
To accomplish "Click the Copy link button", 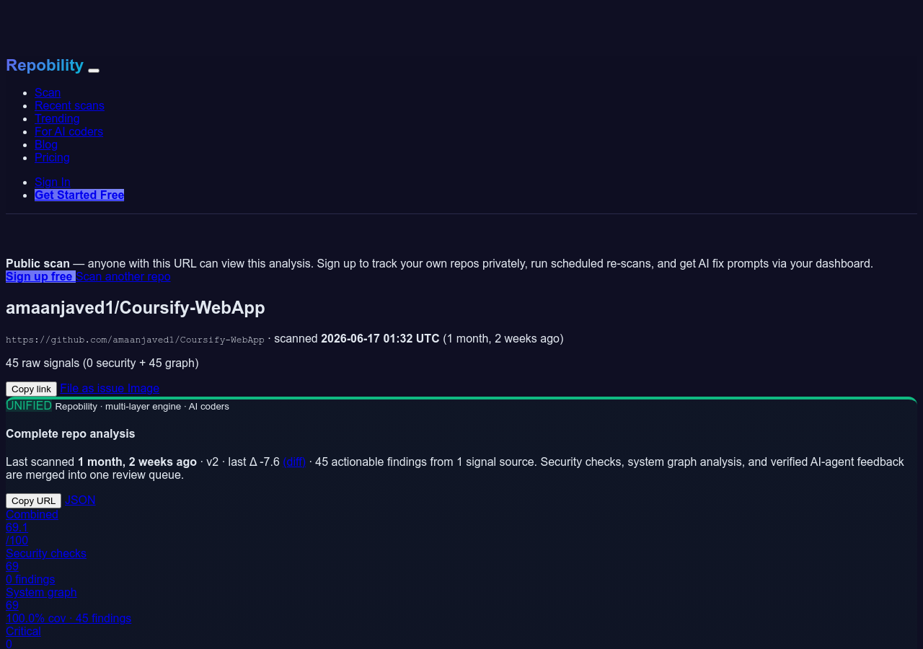I will pos(31,389).
